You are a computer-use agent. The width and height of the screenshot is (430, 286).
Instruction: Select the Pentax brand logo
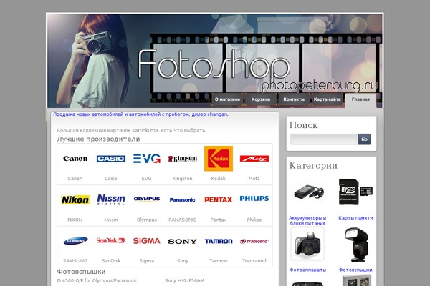[x=219, y=199]
